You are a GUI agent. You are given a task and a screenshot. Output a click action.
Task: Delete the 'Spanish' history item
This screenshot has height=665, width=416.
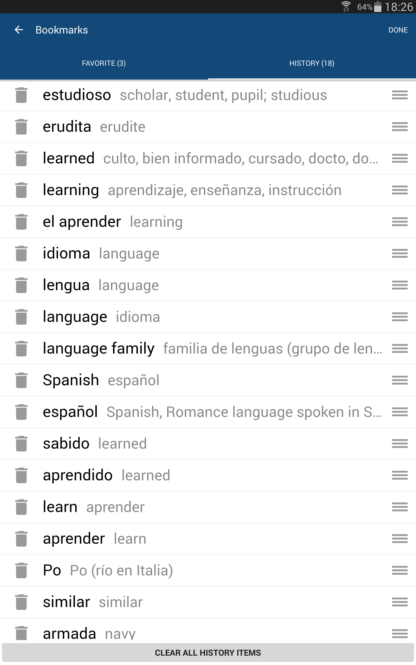click(21, 380)
